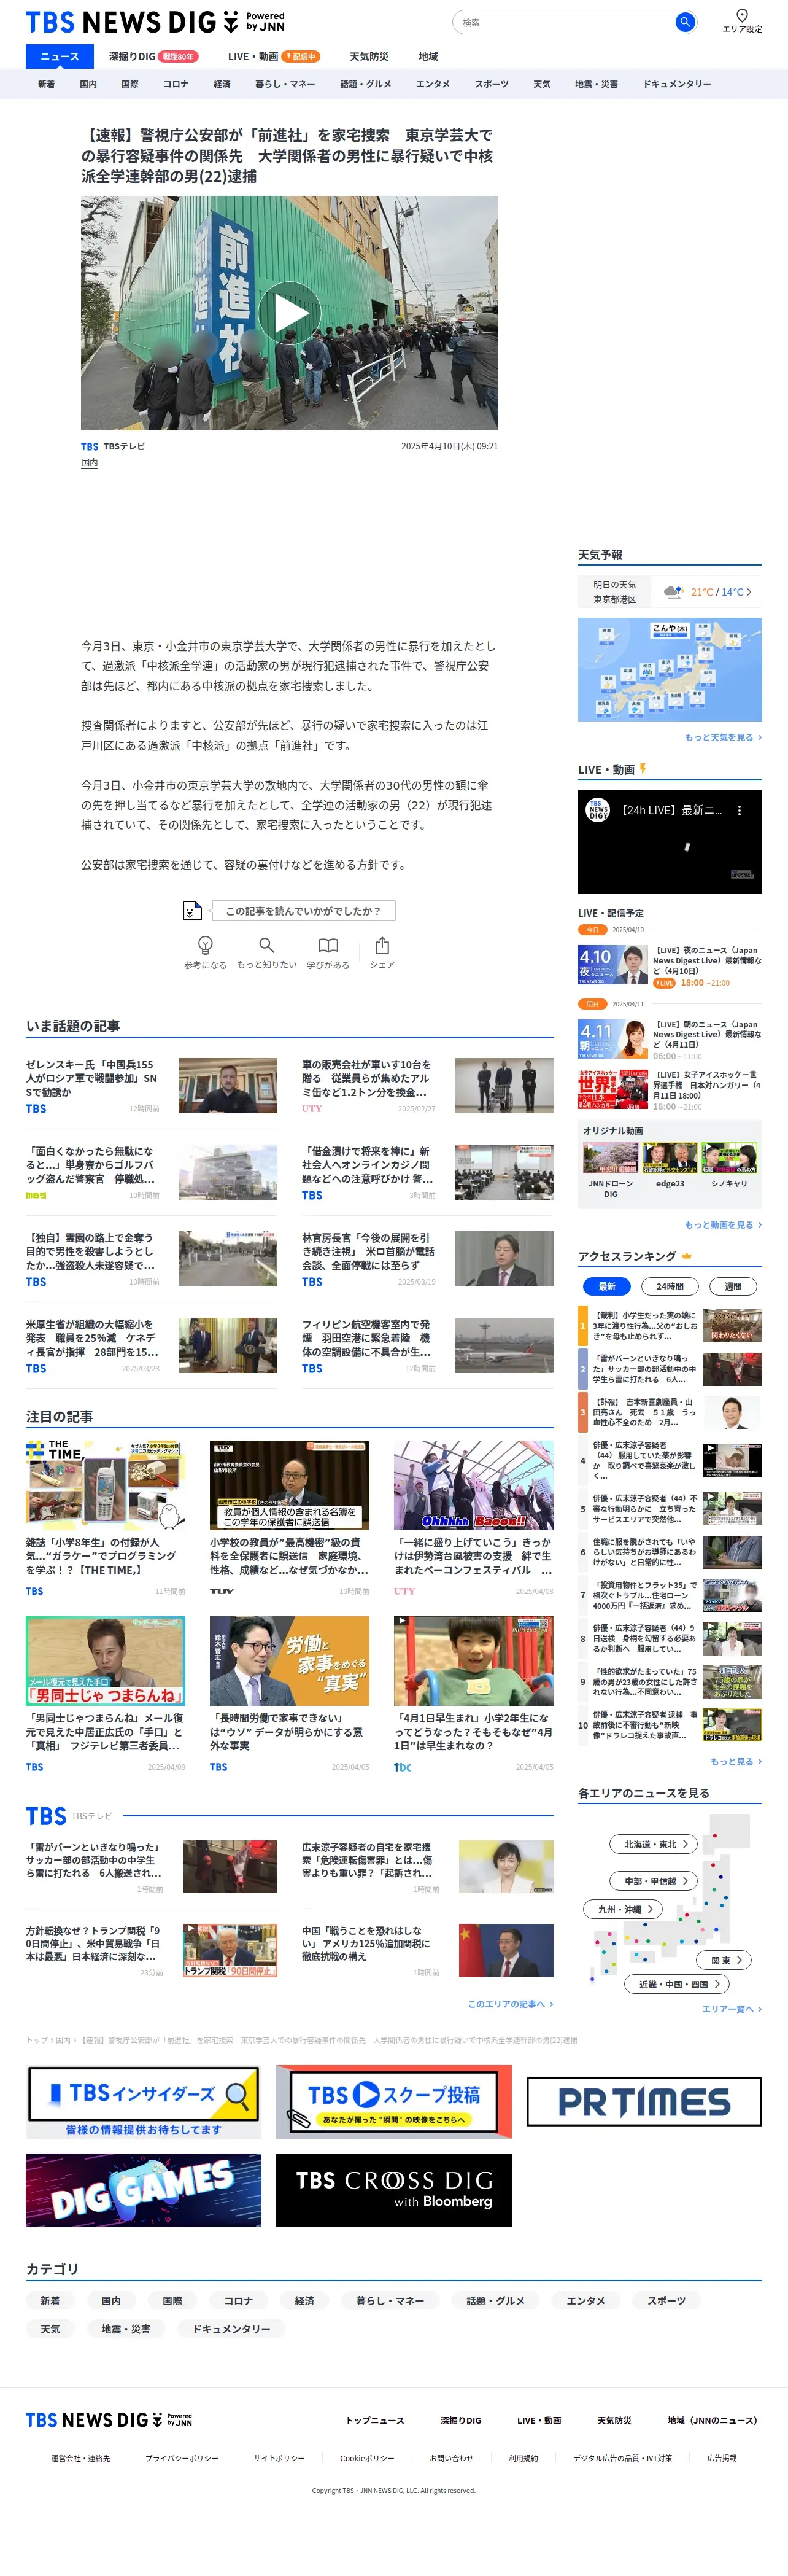788x2576 pixels.
Task: Click the TBS NEWS DIG header logo
Action: pyautogui.click(x=155, y=22)
